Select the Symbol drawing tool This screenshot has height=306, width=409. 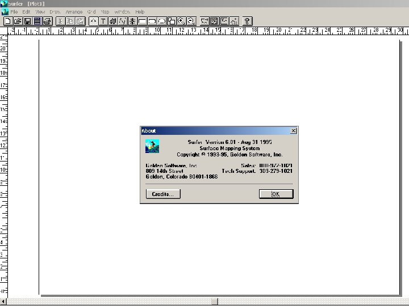click(x=132, y=21)
